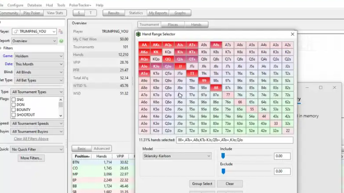Collapse the Filters section expander
344x193 pixels.
click(x=1, y=48)
